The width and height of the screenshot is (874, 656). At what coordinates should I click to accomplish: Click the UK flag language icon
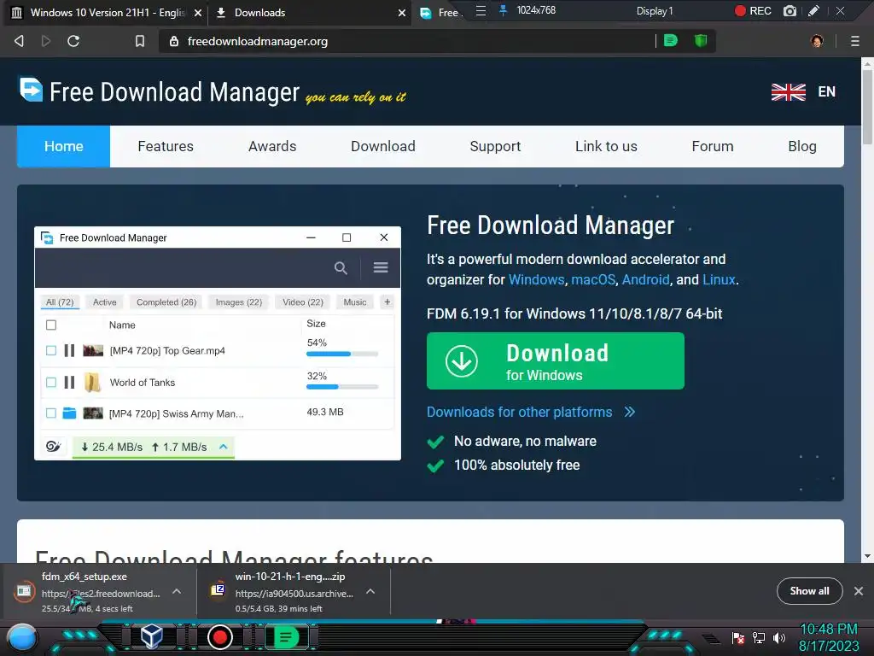tap(788, 92)
